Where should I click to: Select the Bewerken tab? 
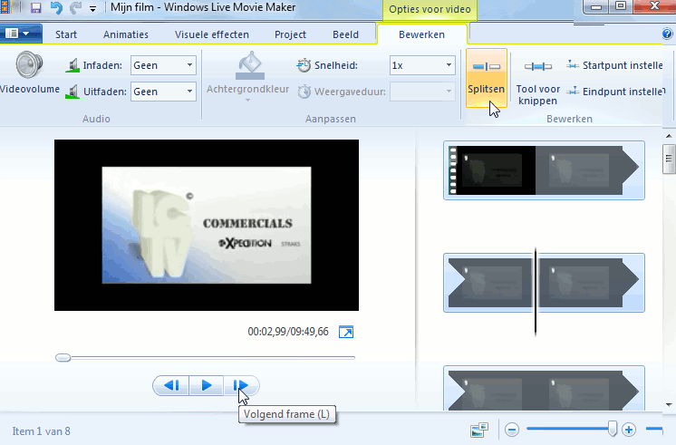click(x=421, y=34)
